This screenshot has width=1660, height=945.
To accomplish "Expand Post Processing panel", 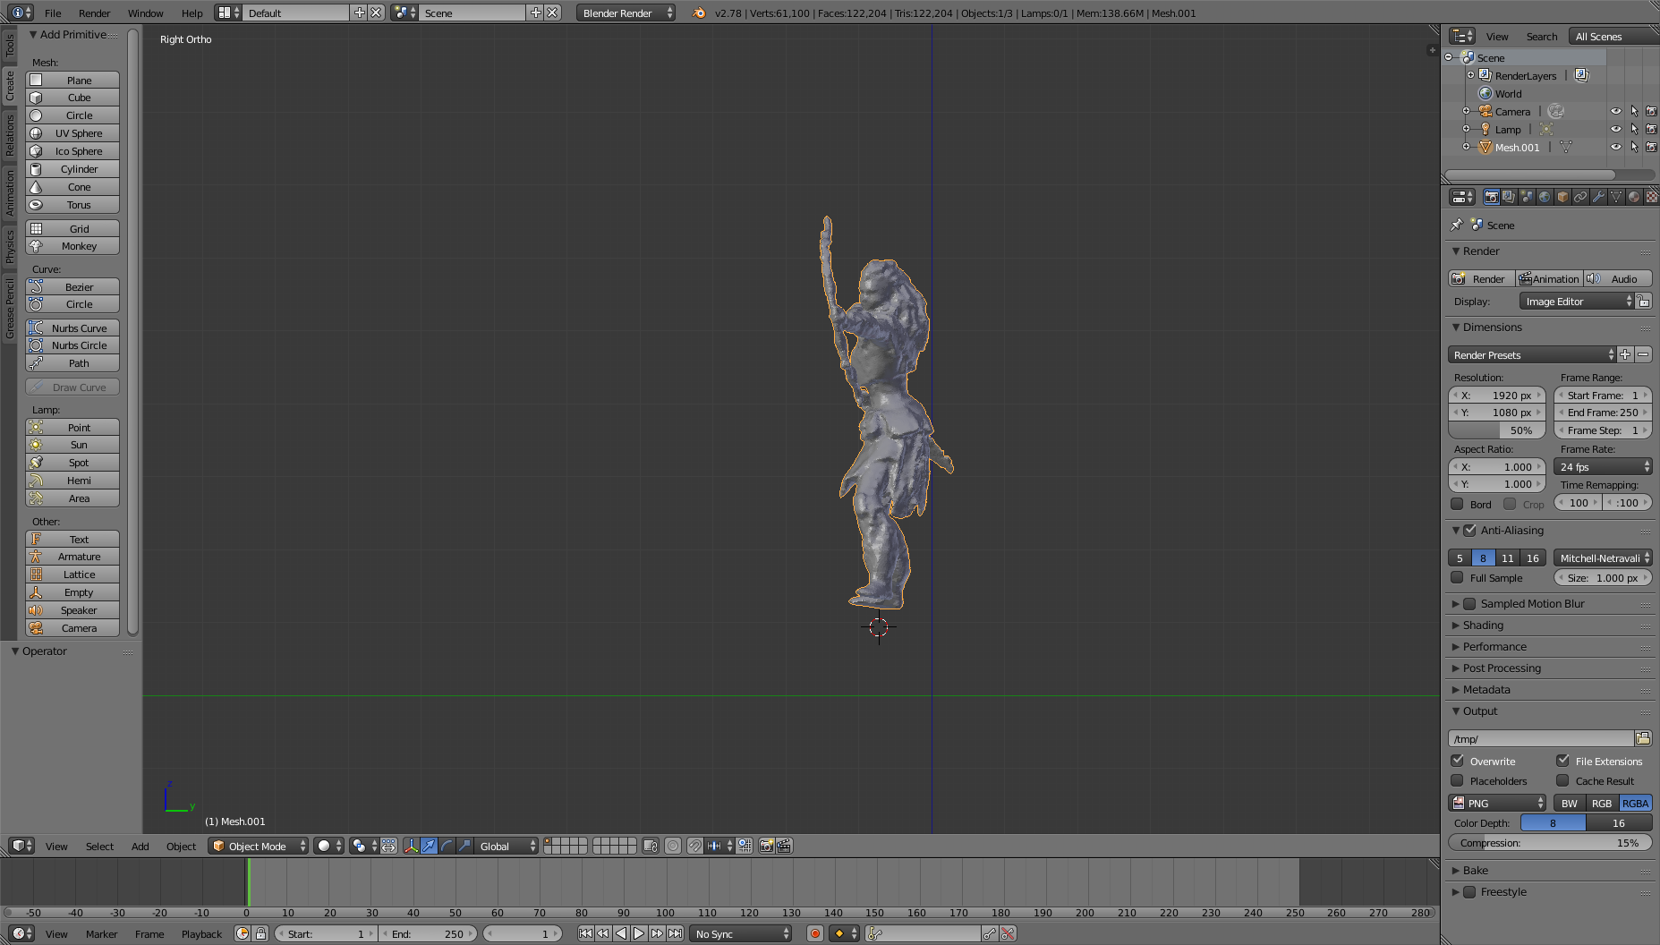I will 1502,668.
